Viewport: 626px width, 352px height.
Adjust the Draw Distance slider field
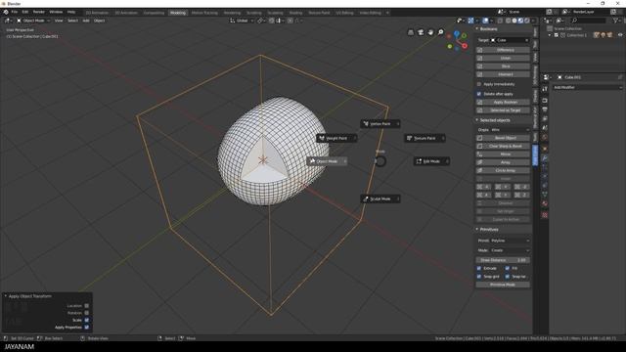pos(503,260)
